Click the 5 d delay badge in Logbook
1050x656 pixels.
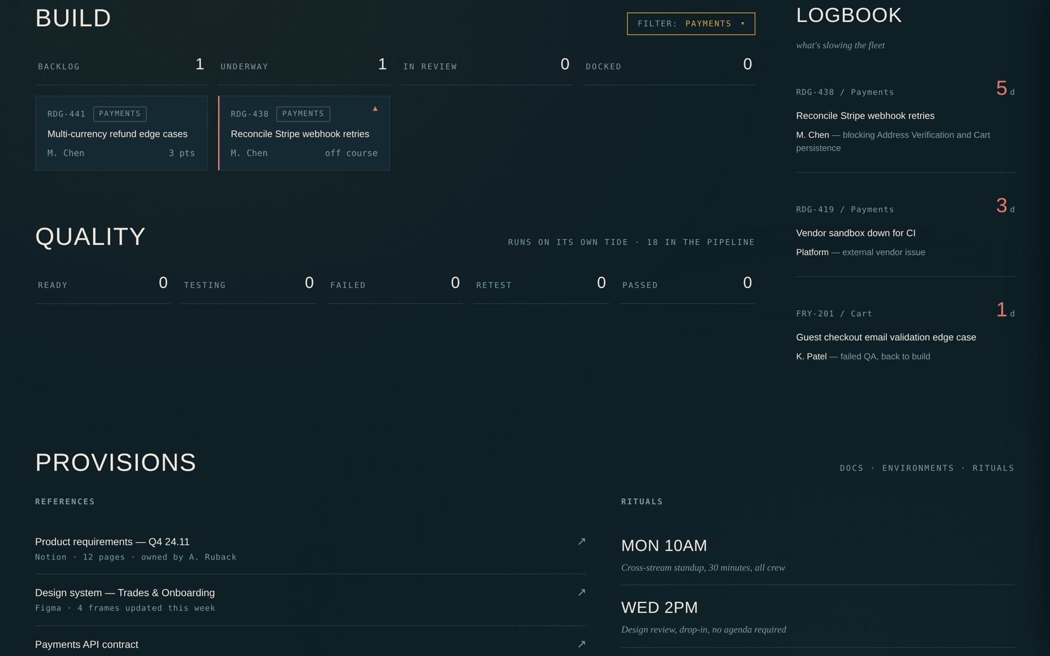click(1005, 89)
